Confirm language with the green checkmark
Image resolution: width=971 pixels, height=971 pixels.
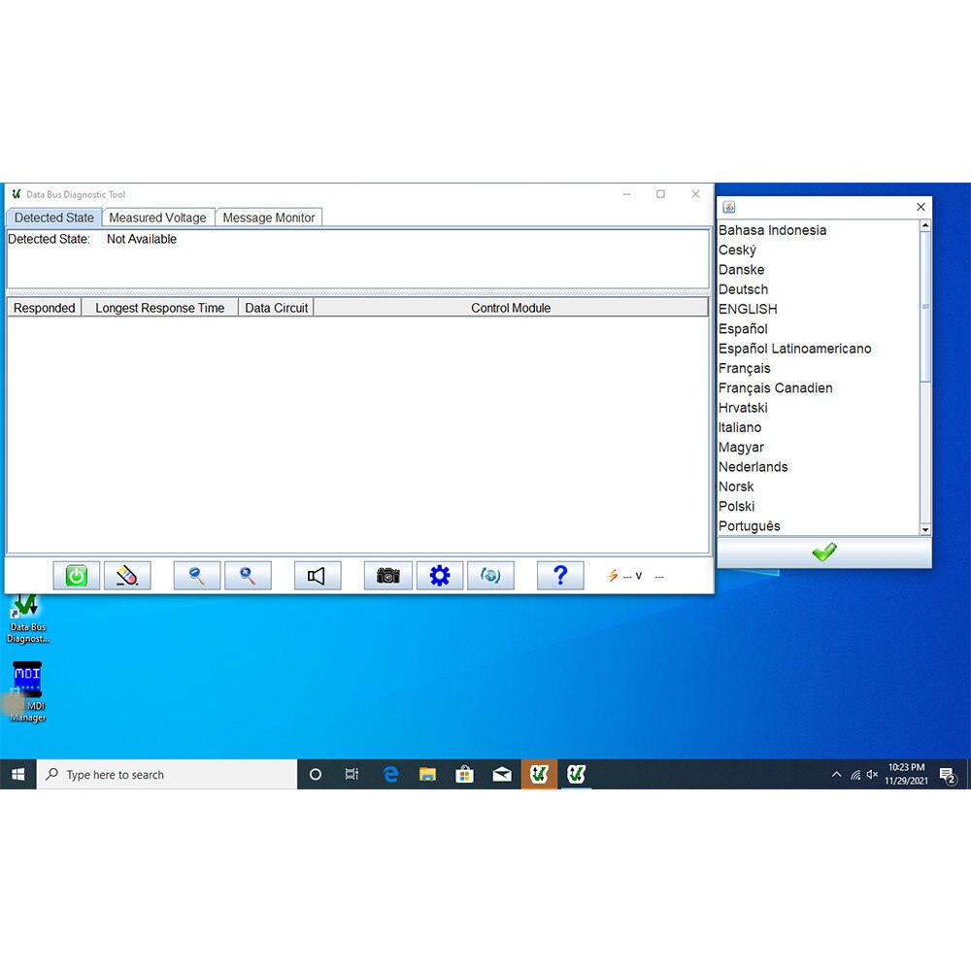823,552
